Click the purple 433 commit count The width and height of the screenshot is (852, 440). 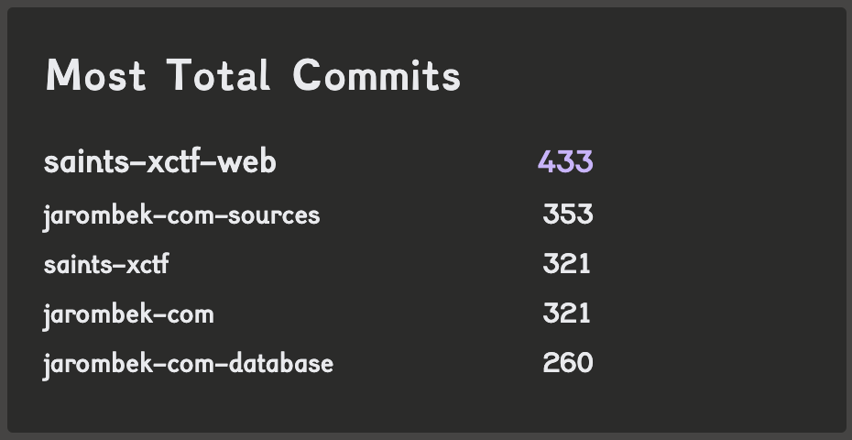coord(565,162)
